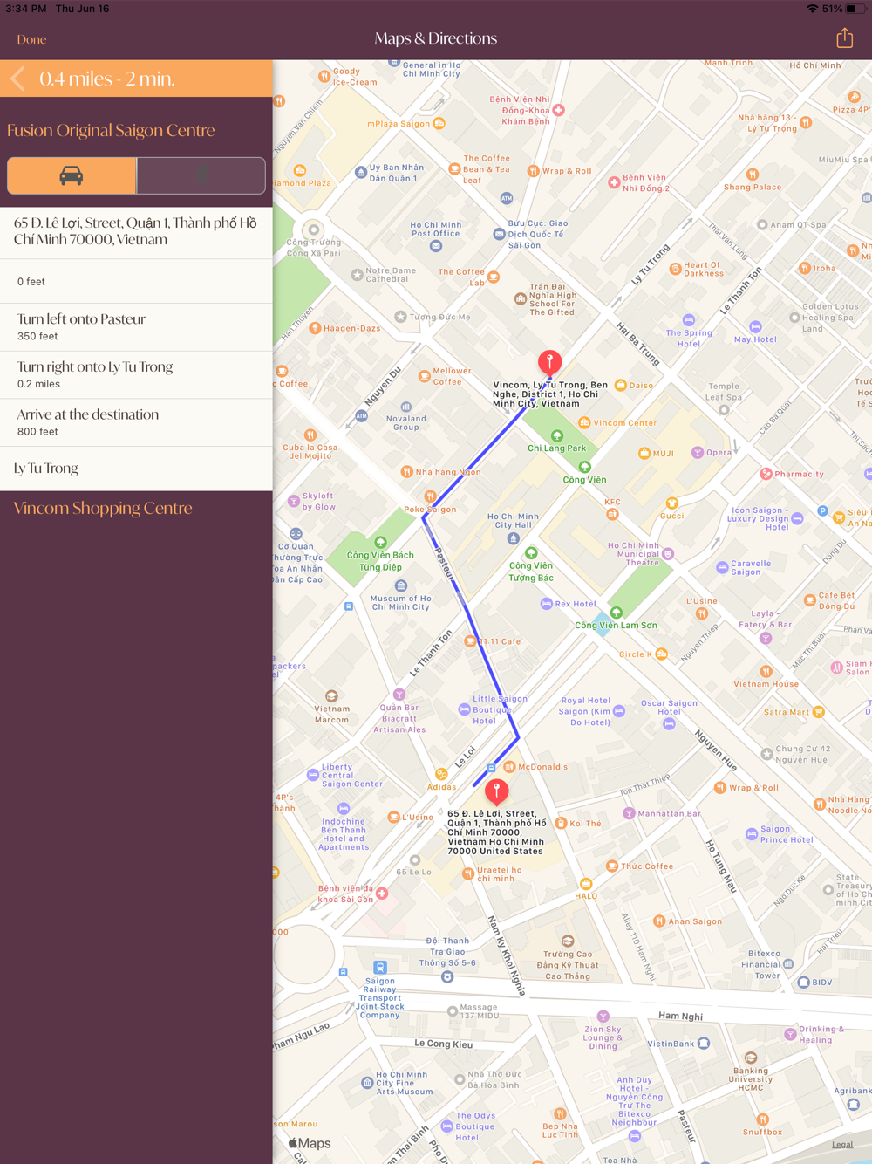Screen dimensions: 872x1164
Task: Tap the MUJI store icon
Action: 644,453
